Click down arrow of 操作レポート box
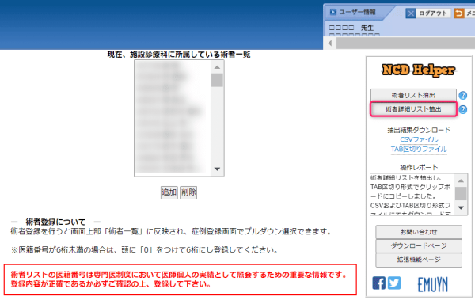This screenshot has height=300, width=475. (461, 208)
